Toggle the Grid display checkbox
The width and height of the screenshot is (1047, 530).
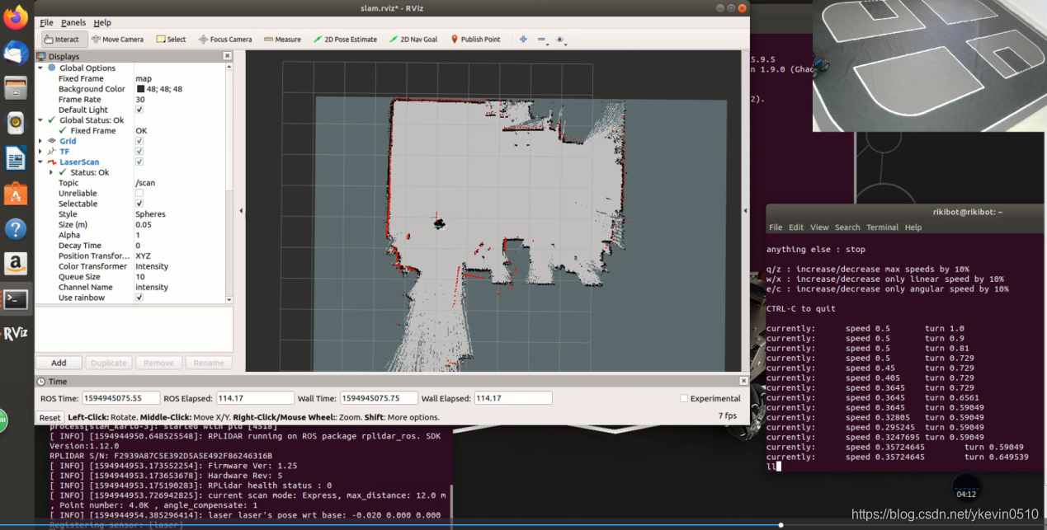[139, 141]
